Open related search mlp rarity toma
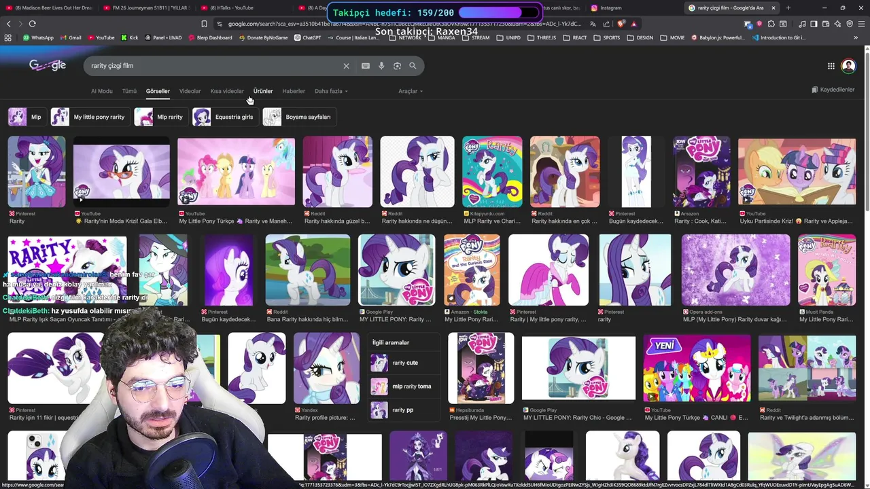 pos(404,386)
